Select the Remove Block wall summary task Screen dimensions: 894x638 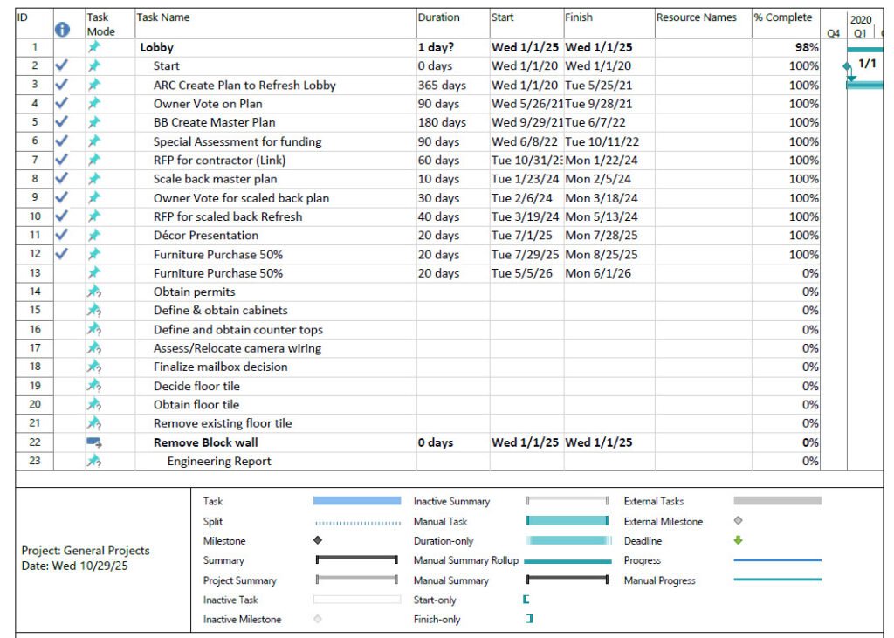click(x=205, y=442)
